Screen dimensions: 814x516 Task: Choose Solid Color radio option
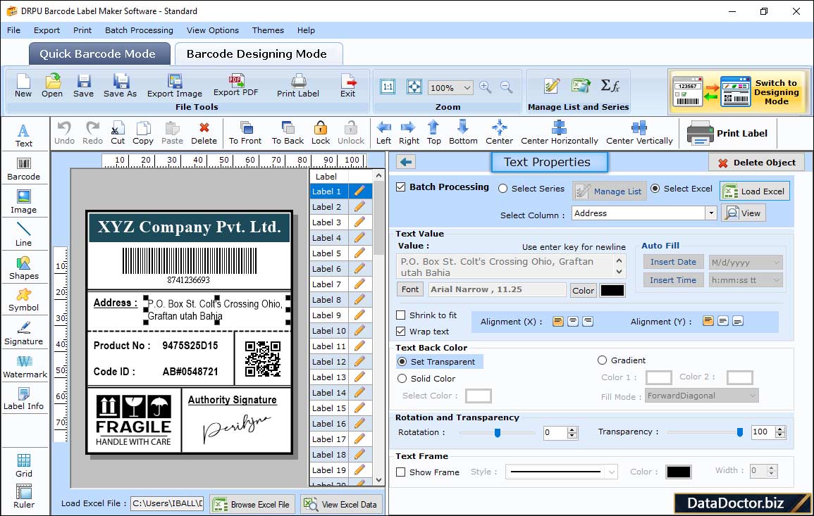point(402,379)
